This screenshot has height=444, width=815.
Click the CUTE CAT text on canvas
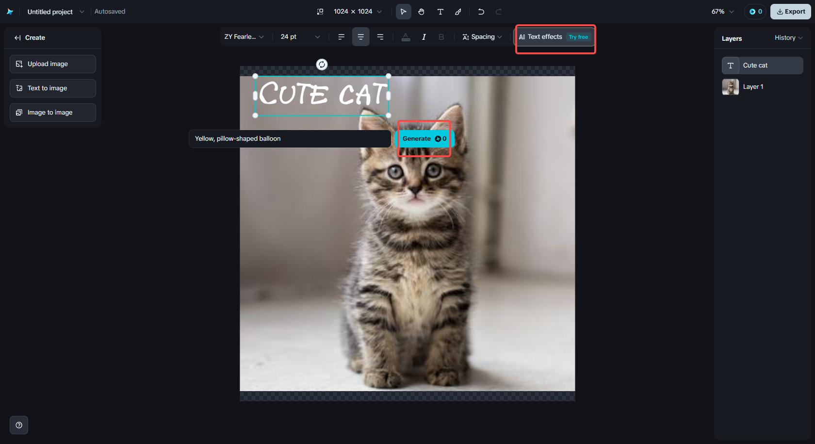(x=323, y=94)
